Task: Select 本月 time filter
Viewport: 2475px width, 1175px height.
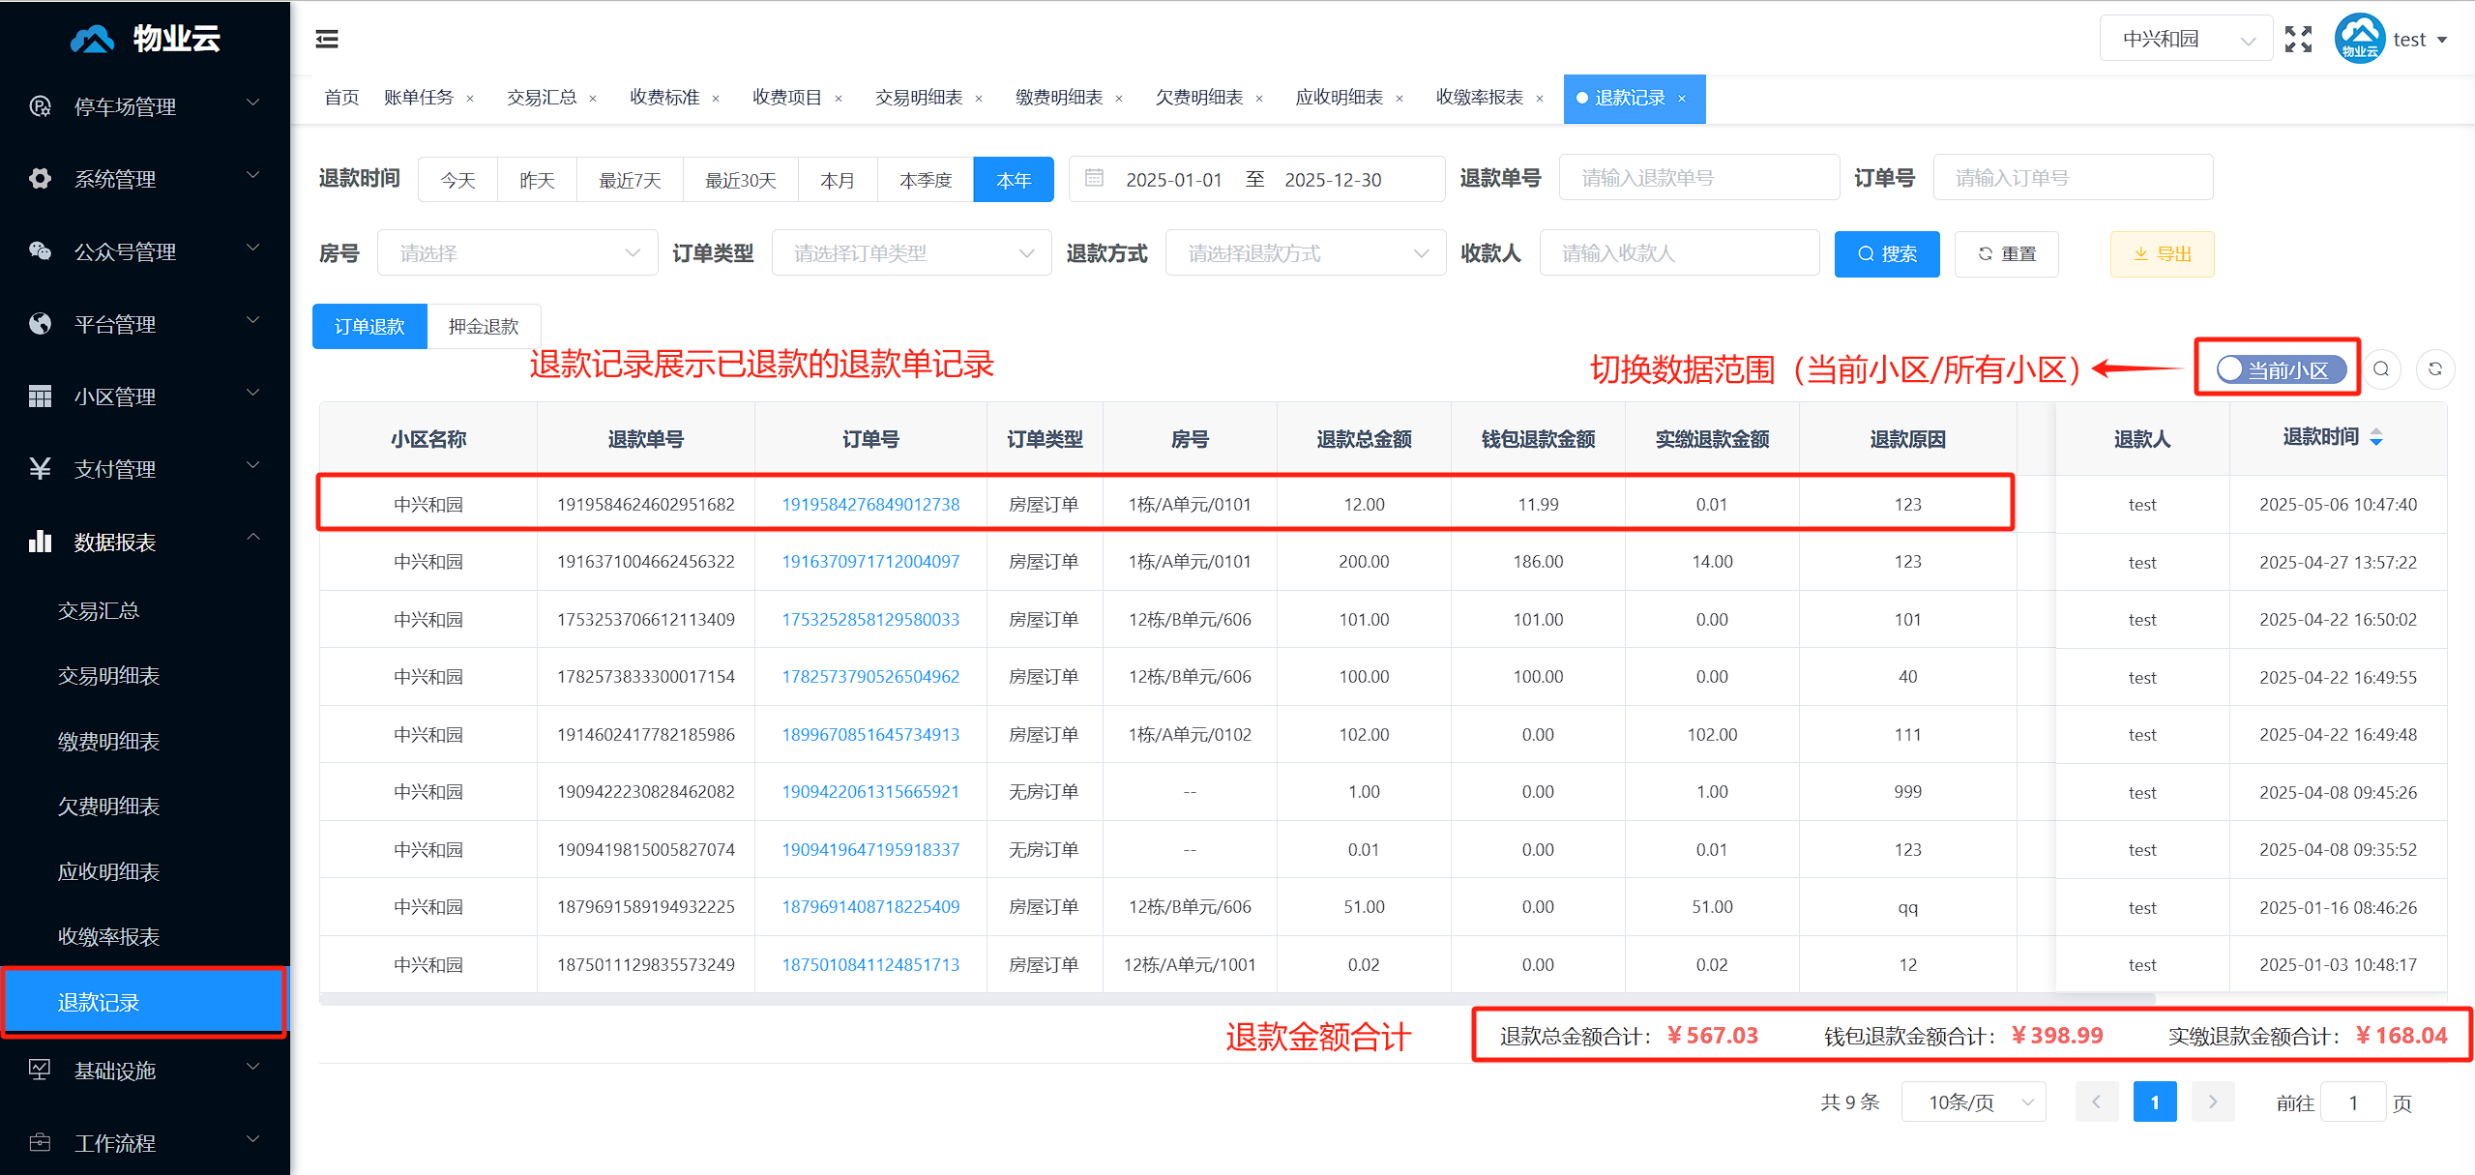Action: [x=838, y=180]
